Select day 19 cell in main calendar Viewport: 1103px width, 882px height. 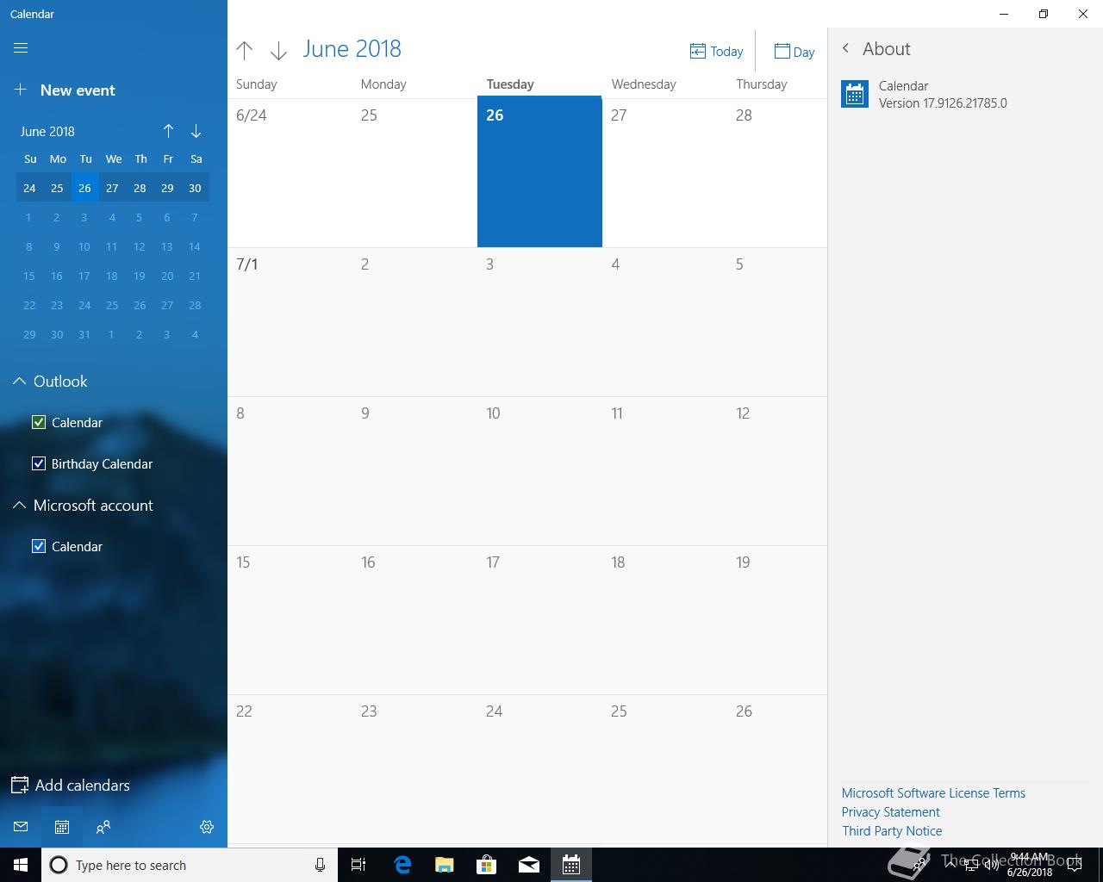pyautogui.click(x=777, y=620)
